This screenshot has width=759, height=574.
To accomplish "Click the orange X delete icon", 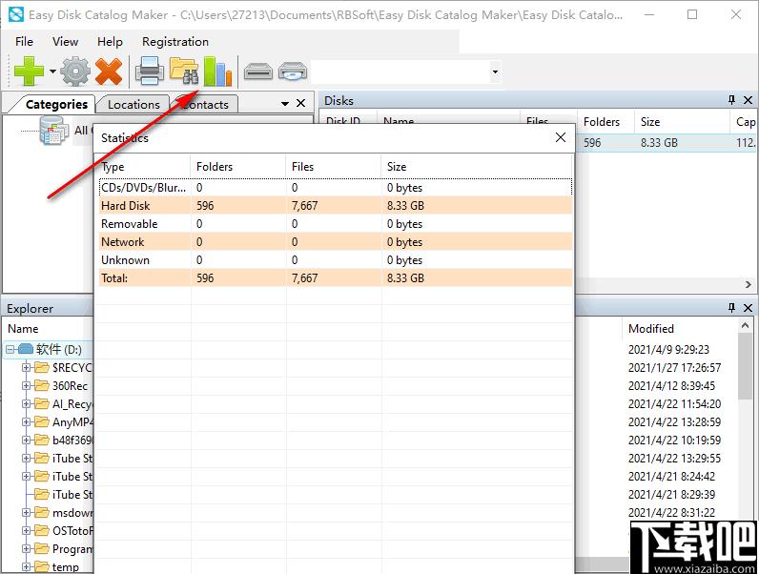I will tap(109, 72).
